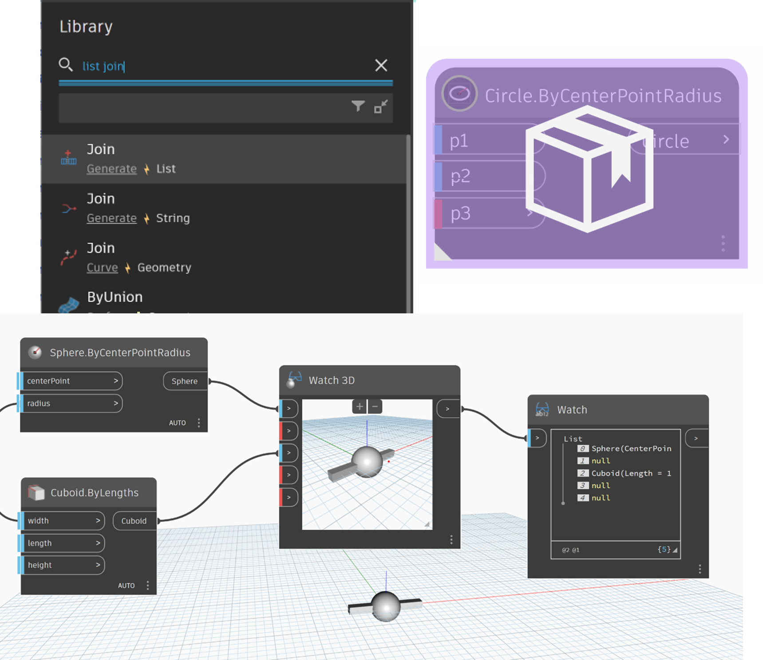763x660 pixels.
Task: Click the width input port
Action: tap(61, 521)
